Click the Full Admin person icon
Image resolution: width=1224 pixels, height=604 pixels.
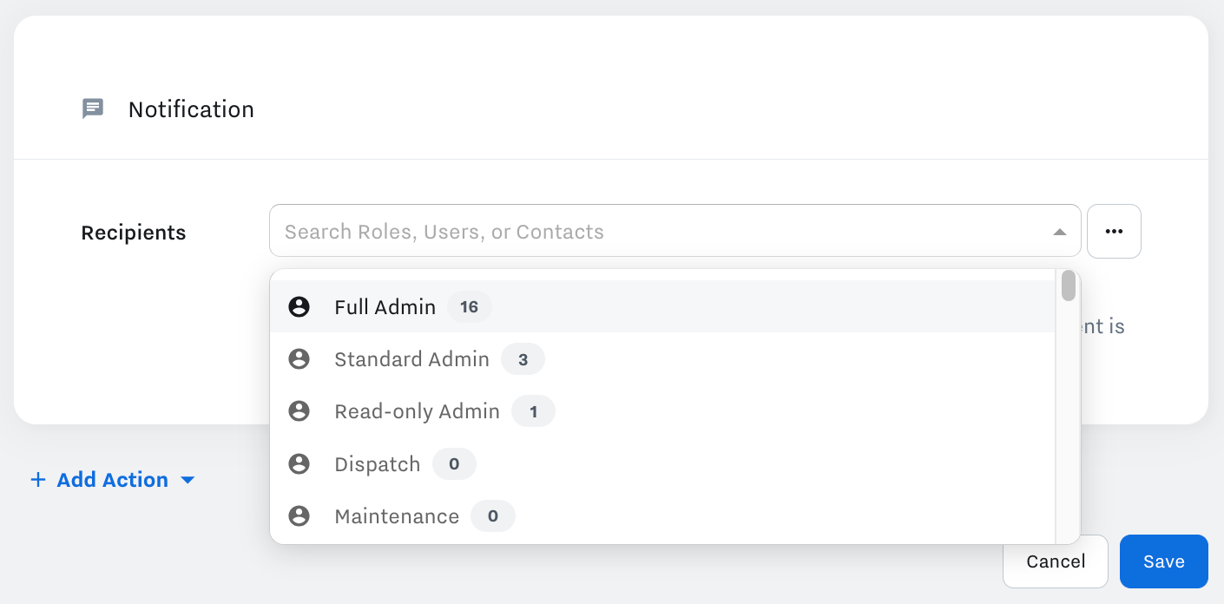click(x=299, y=306)
